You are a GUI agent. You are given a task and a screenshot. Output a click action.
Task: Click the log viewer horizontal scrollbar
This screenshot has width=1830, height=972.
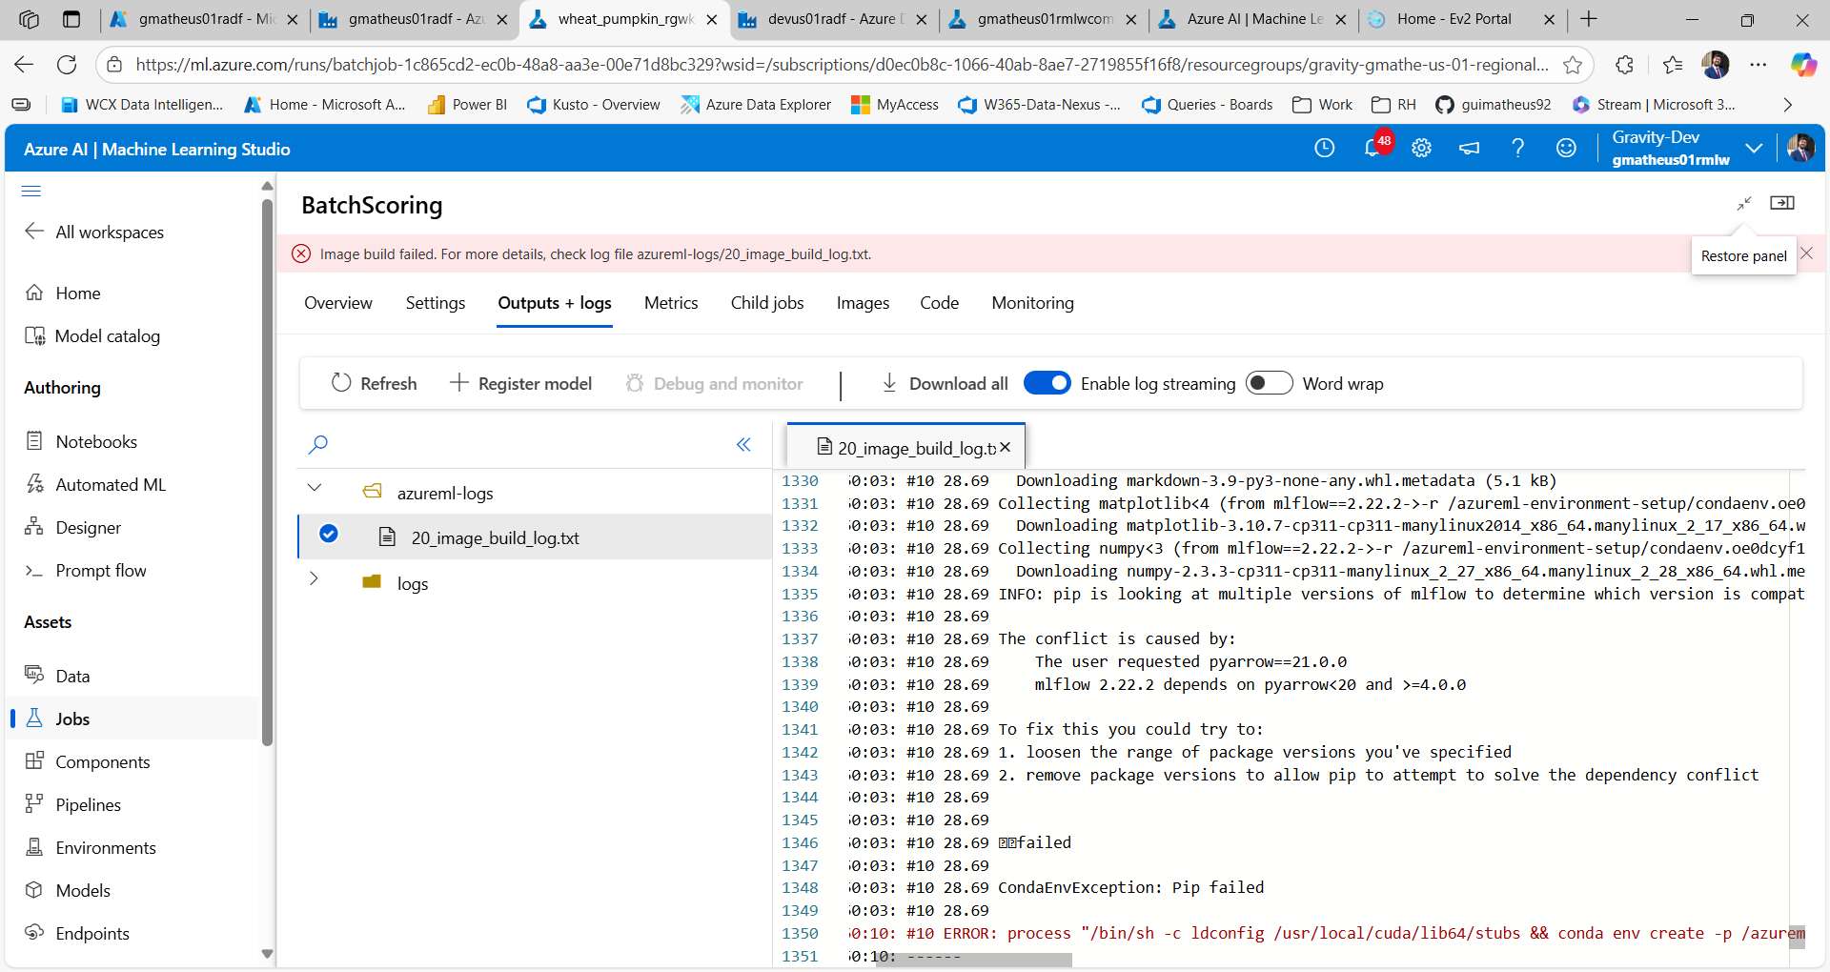coord(973,960)
